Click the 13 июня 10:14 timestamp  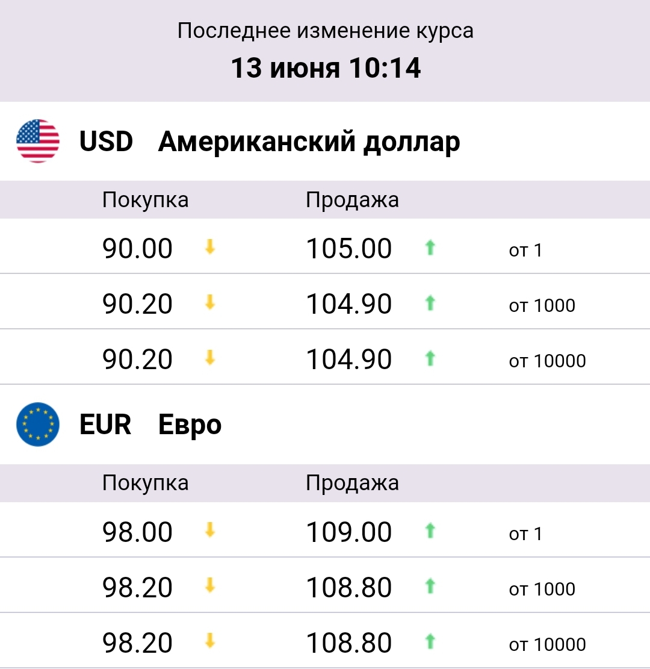(326, 68)
